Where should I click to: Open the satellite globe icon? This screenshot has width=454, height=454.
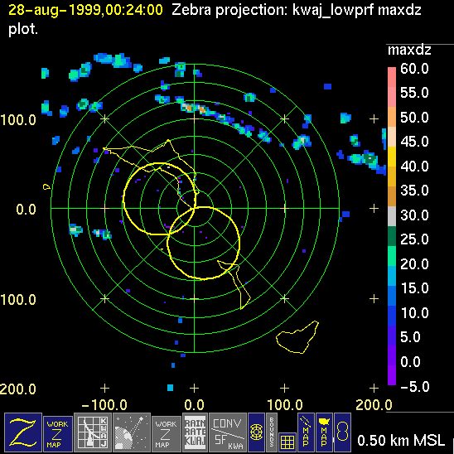(132, 432)
